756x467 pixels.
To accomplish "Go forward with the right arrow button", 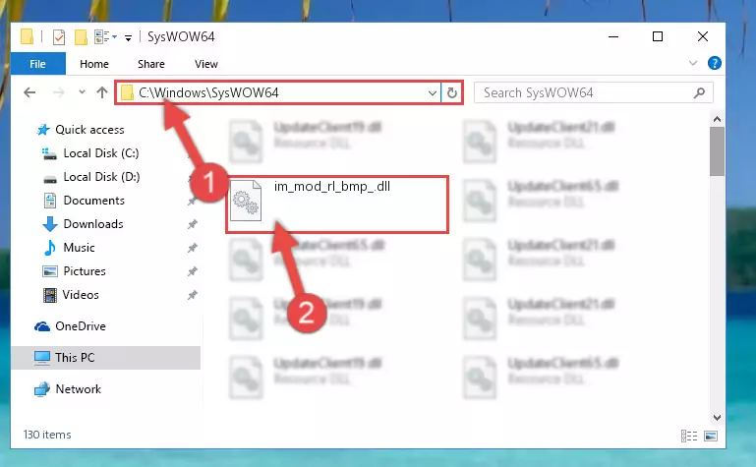I will click(x=58, y=92).
